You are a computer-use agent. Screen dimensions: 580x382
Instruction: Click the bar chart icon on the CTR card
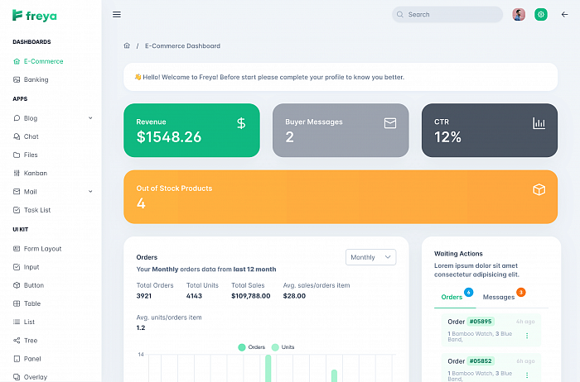coord(539,123)
